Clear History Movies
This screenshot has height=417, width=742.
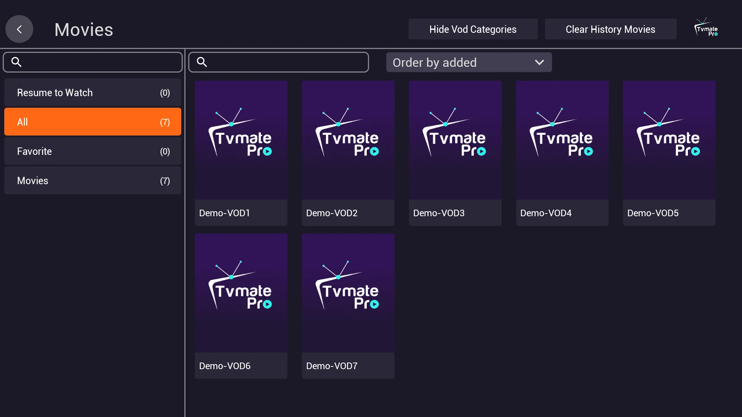point(611,29)
